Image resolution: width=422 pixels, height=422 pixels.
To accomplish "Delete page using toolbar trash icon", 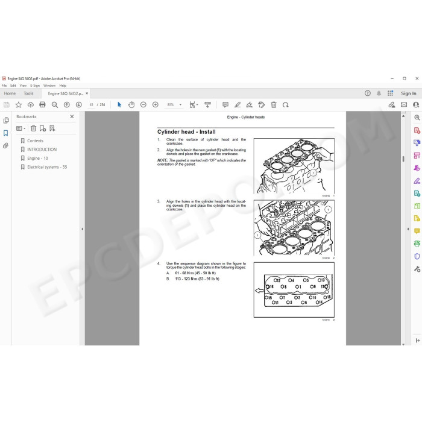I will pyautogui.click(x=274, y=105).
